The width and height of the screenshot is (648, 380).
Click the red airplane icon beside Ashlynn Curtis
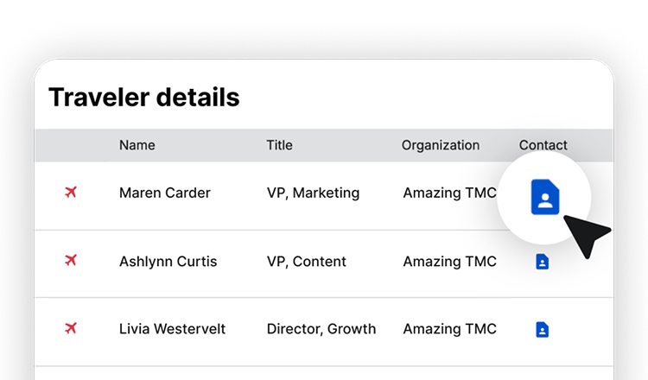(71, 260)
